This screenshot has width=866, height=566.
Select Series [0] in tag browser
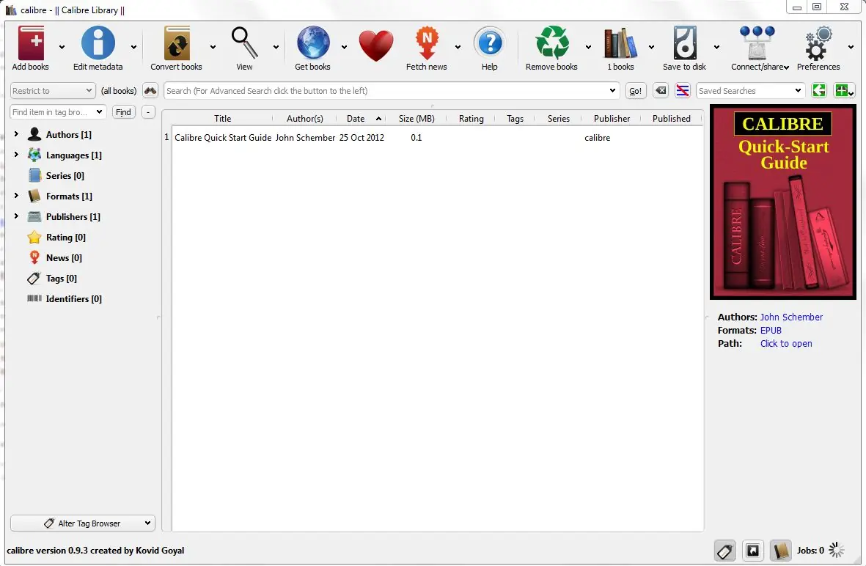65,176
